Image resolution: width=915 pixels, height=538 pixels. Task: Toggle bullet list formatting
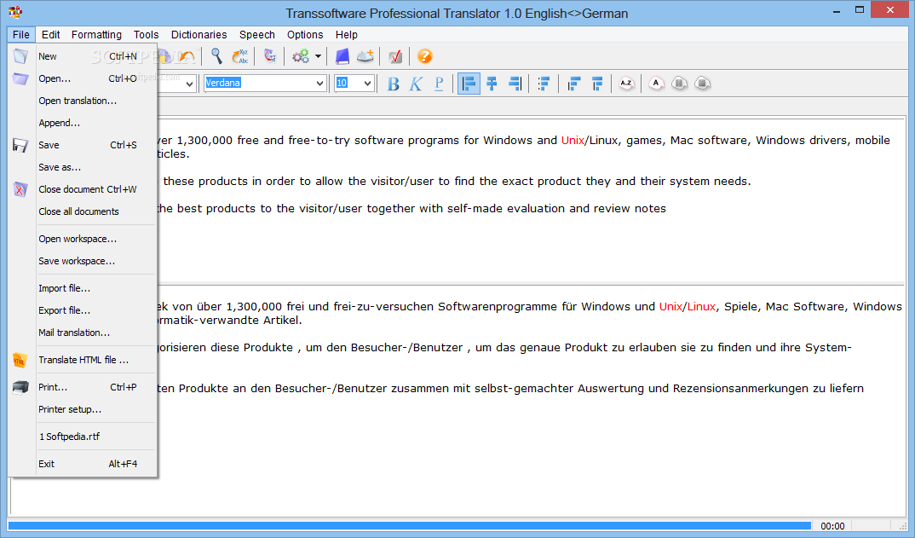pos(544,84)
